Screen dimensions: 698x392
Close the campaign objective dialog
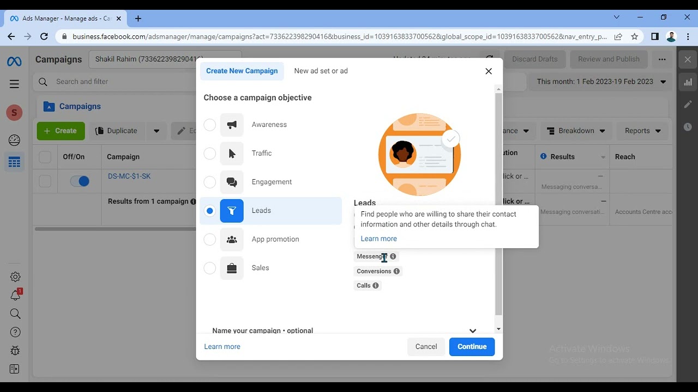click(489, 71)
